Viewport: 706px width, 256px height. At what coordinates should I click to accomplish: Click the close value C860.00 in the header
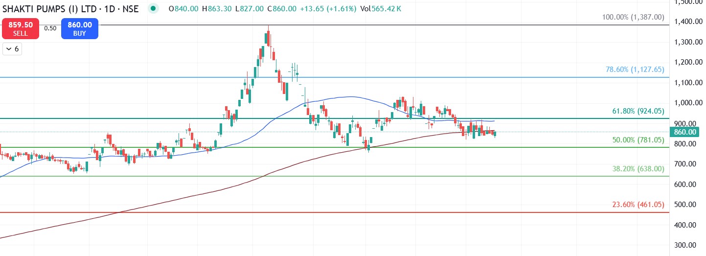(x=281, y=9)
